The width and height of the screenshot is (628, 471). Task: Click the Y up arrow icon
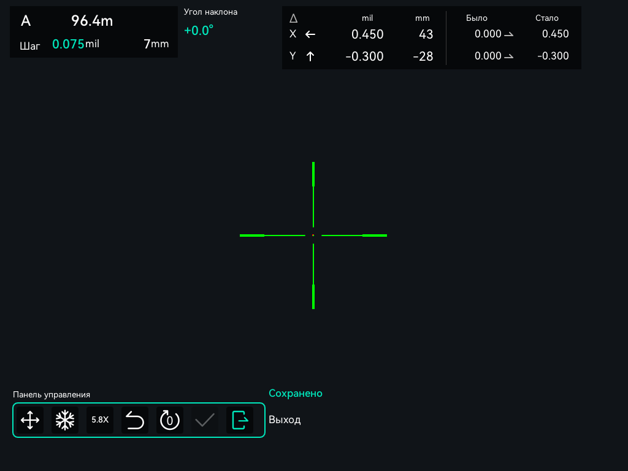point(310,56)
